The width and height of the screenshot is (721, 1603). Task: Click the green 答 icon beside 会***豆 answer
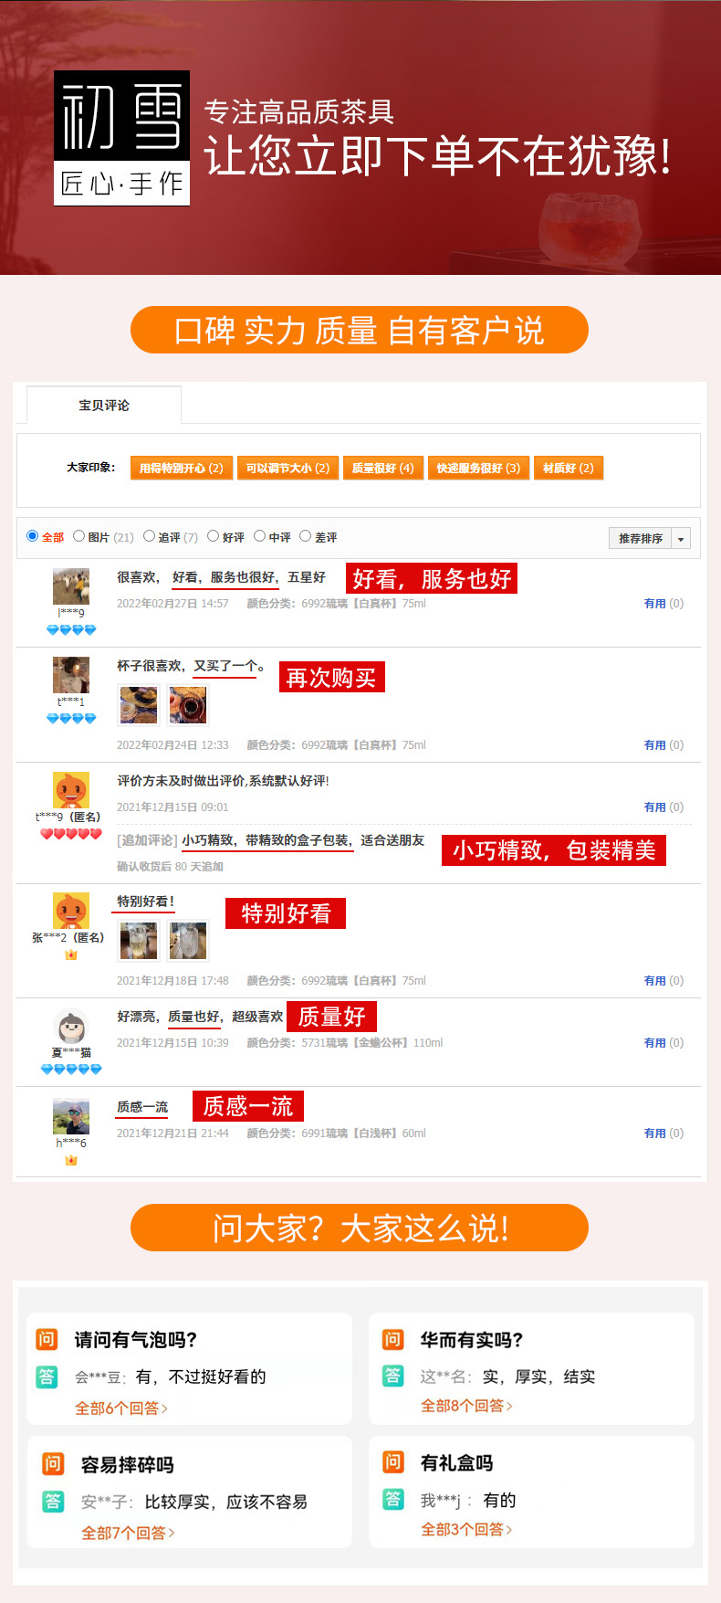pos(47,1376)
